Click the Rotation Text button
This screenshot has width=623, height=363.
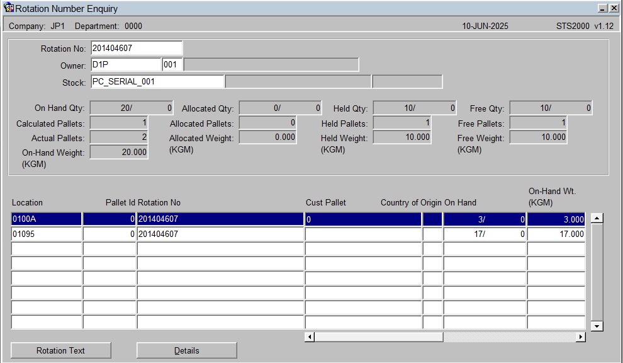(x=61, y=350)
